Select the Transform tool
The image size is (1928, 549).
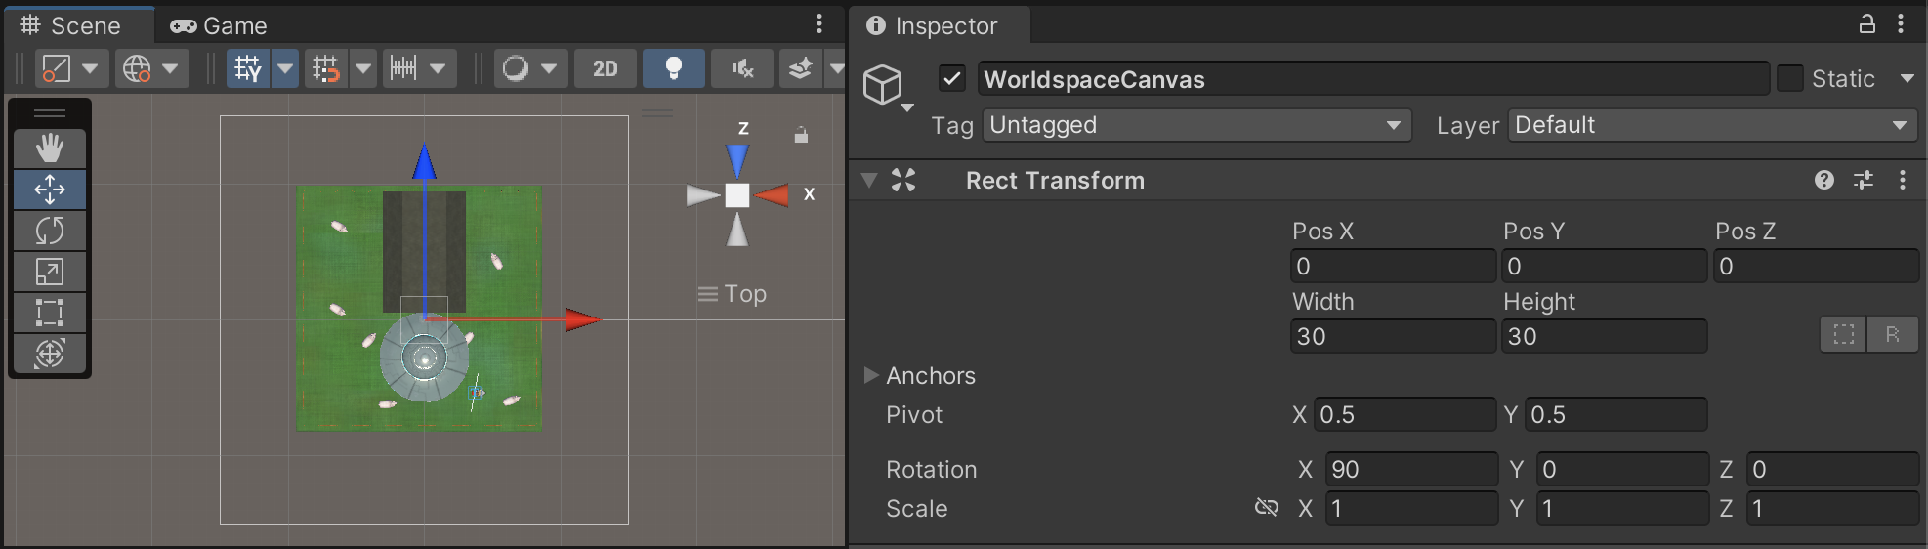pos(50,354)
